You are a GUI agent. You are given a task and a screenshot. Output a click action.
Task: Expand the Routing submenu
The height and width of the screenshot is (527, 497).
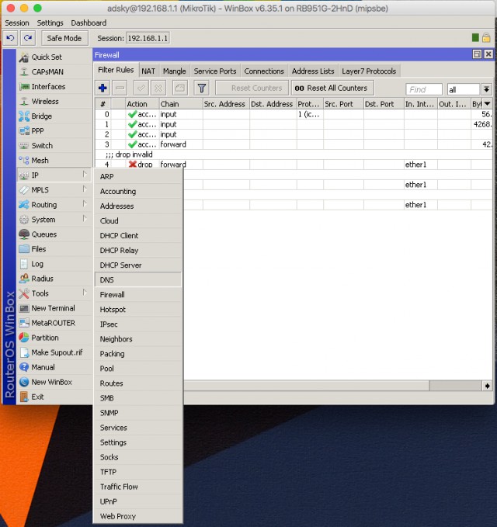click(x=54, y=205)
